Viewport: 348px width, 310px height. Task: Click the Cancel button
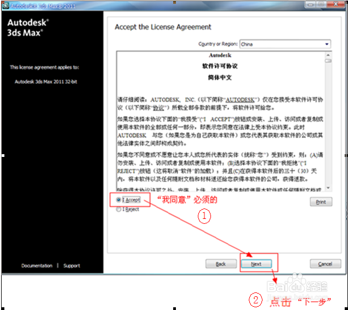pyautogui.click(x=326, y=264)
